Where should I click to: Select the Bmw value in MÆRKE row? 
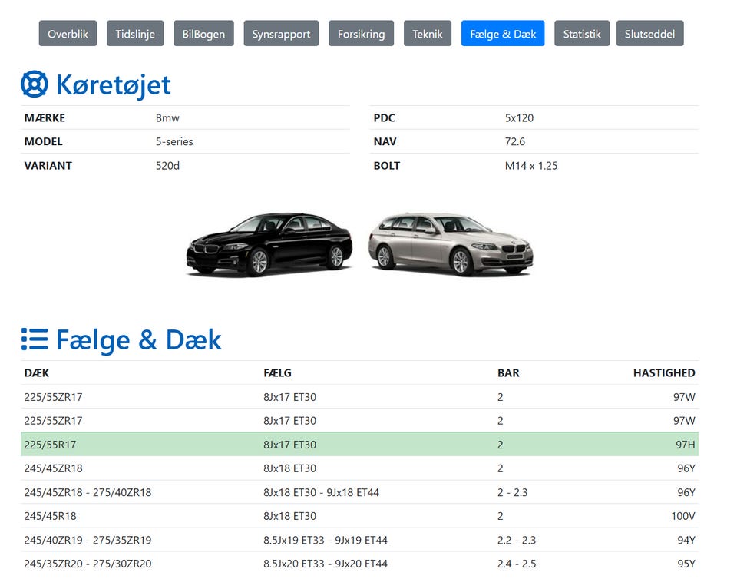coord(167,118)
